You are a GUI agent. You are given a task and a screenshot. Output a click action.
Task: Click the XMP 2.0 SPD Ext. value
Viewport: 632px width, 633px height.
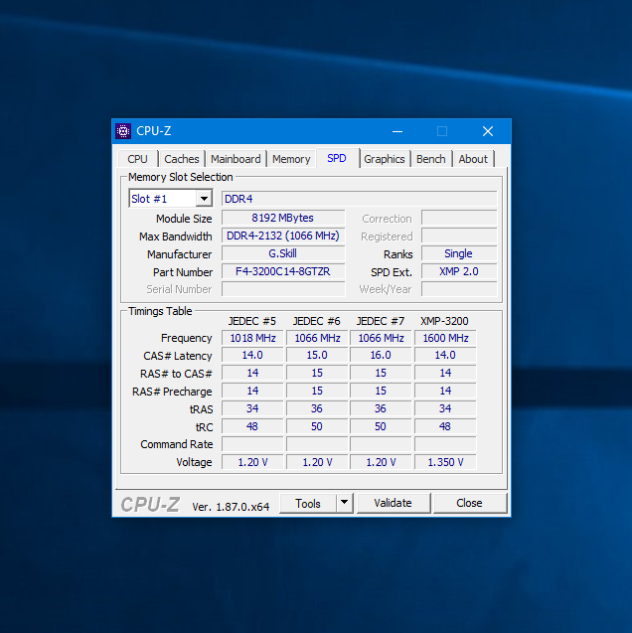(x=459, y=271)
